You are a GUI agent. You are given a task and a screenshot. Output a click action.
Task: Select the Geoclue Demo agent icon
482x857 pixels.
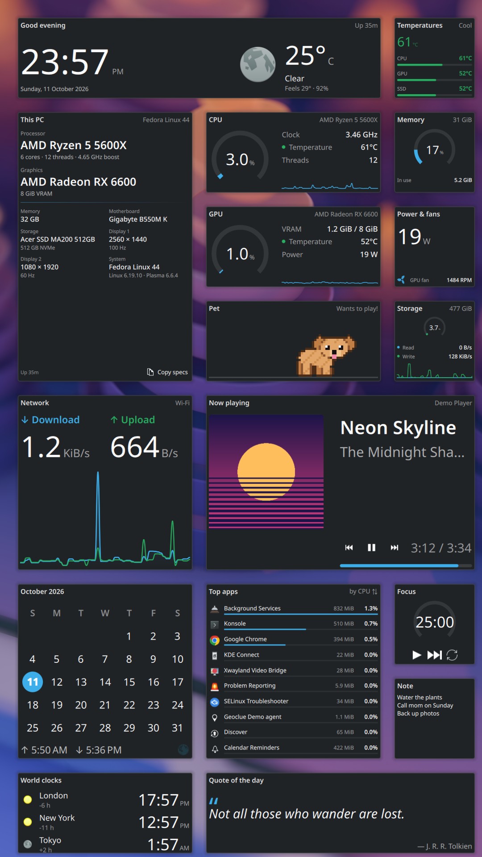pos(215,717)
